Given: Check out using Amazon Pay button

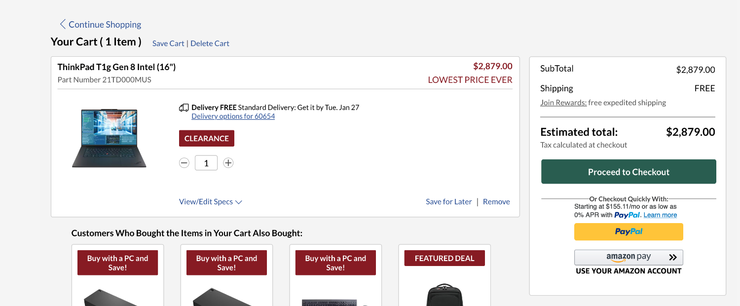Looking at the screenshot, I should coord(629,257).
